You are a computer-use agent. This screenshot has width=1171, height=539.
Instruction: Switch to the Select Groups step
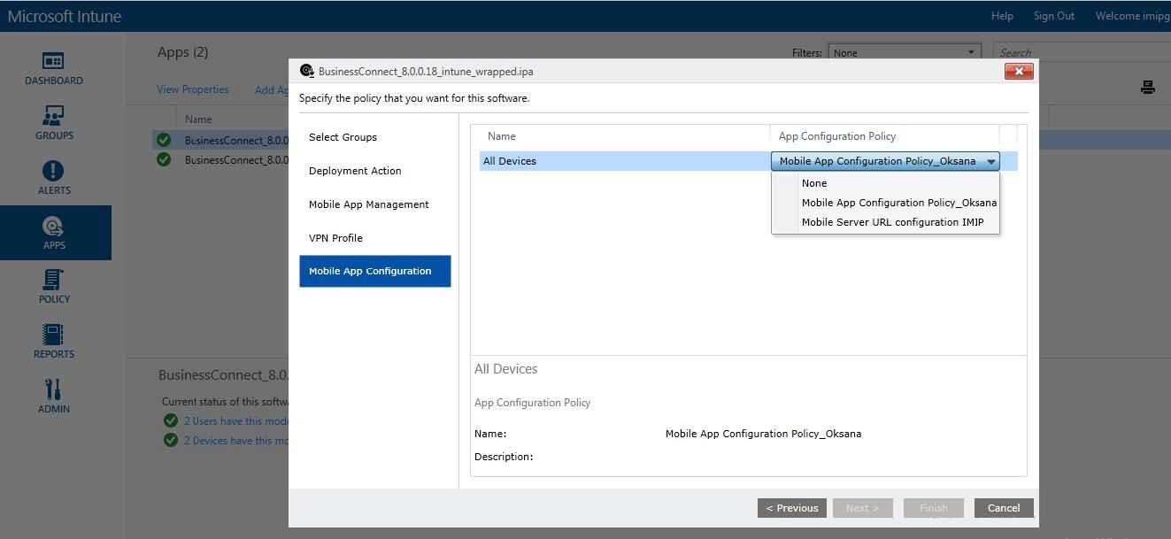tap(343, 137)
